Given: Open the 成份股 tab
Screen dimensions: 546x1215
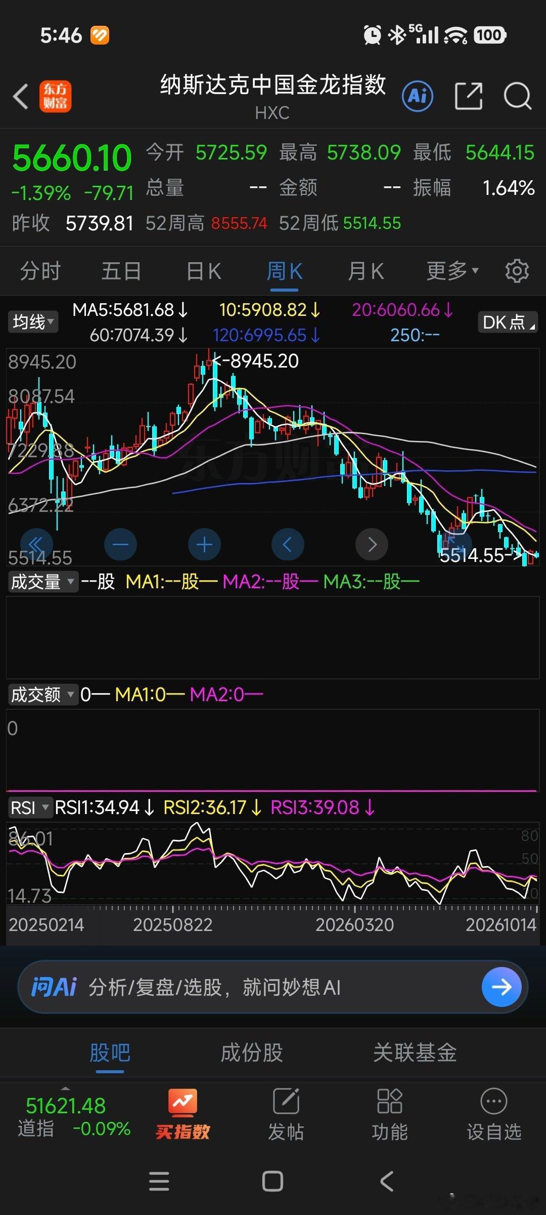Looking at the screenshot, I should point(252,1053).
